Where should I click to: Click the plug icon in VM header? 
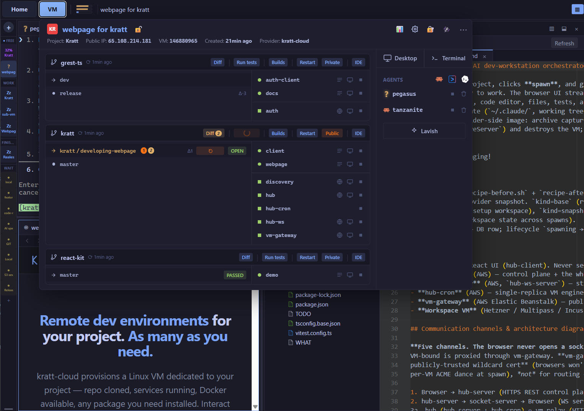tap(446, 29)
